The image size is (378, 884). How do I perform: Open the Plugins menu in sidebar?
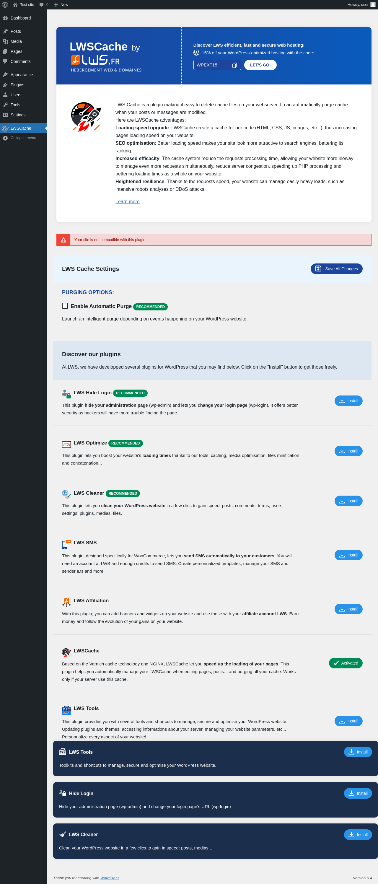pyautogui.click(x=17, y=85)
